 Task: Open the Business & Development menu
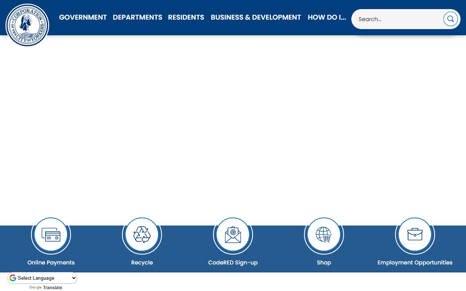tap(256, 17)
